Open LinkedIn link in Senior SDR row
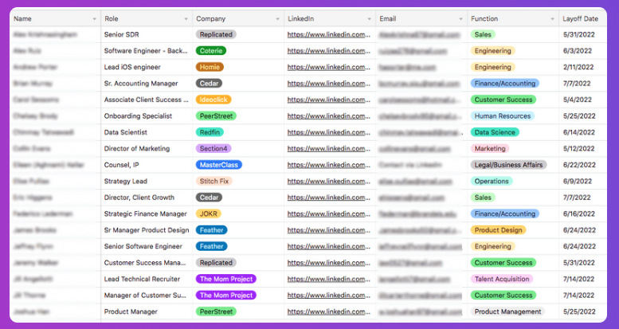Screen dimensions: 619x329 [x=329, y=34]
